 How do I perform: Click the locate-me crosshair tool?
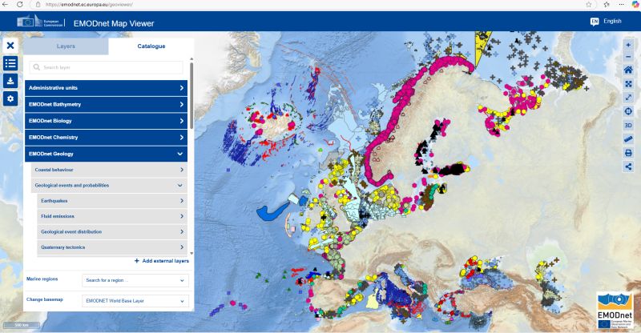628,111
